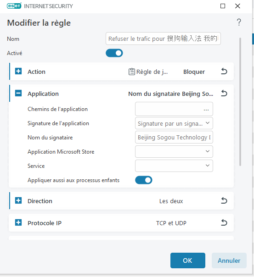
Task: Click the Règle de j... label
Action: (152, 72)
